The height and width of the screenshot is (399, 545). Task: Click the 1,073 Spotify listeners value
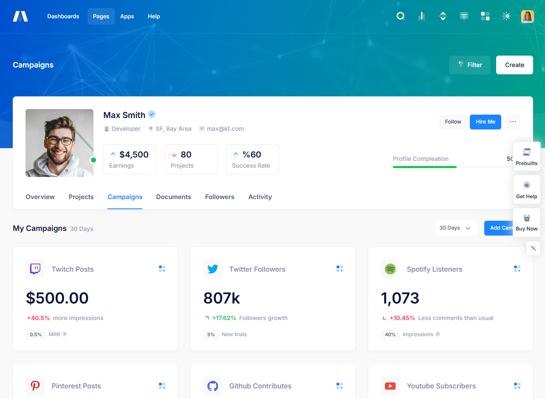(x=400, y=298)
